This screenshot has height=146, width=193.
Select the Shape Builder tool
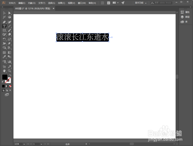click(x=4, y=48)
